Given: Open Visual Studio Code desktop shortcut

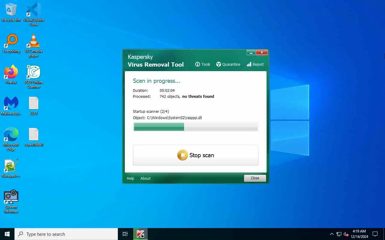Looking at the screenshot, I should tap(34, 14).
